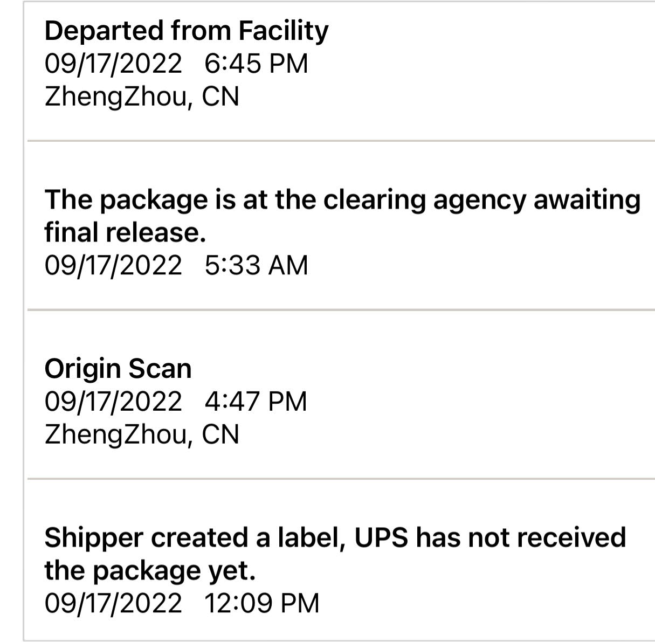Image resolution: width=655 pixels, height=642 pixels.
Task: Click the 6:45 PM timestamp
Action: tap(256, 64)
